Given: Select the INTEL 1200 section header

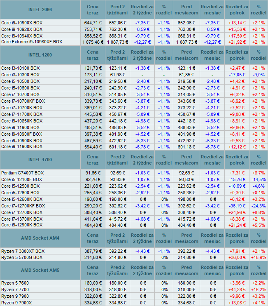Looking at the screenshot, I should tap(40, 55).
